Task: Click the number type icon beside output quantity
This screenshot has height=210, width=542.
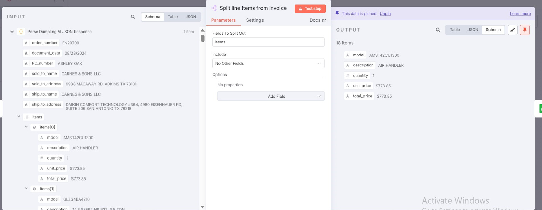Action: click(347, 76)
